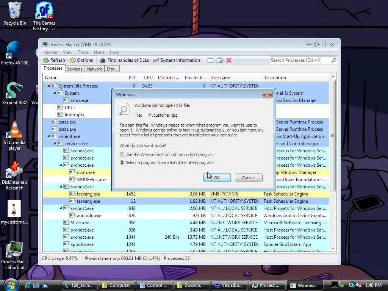Switch to the Network tab
Image resolution: width=388 pixels, height=291 pixels.
click(x=94, y=69)
